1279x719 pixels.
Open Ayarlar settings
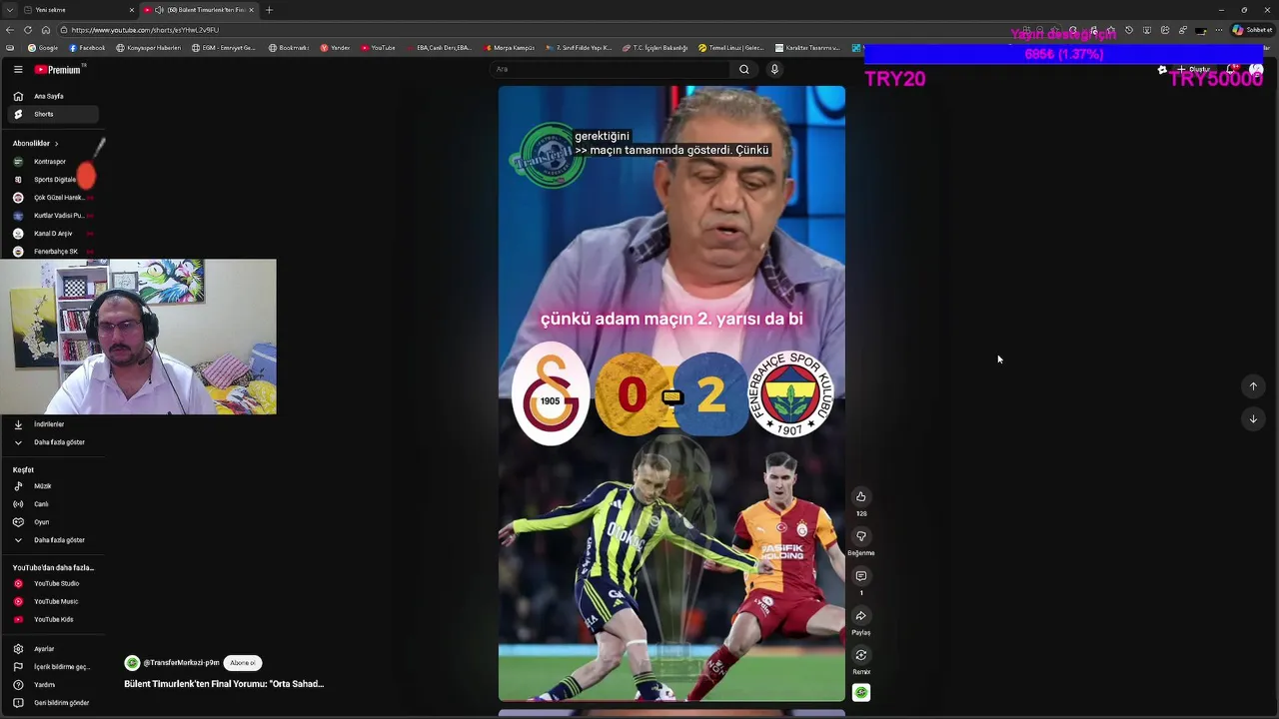[52, 649]
